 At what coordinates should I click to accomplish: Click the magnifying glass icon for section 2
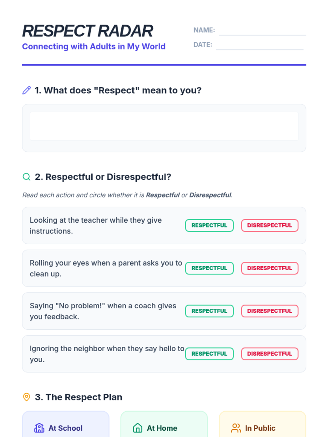click(27, 177)
